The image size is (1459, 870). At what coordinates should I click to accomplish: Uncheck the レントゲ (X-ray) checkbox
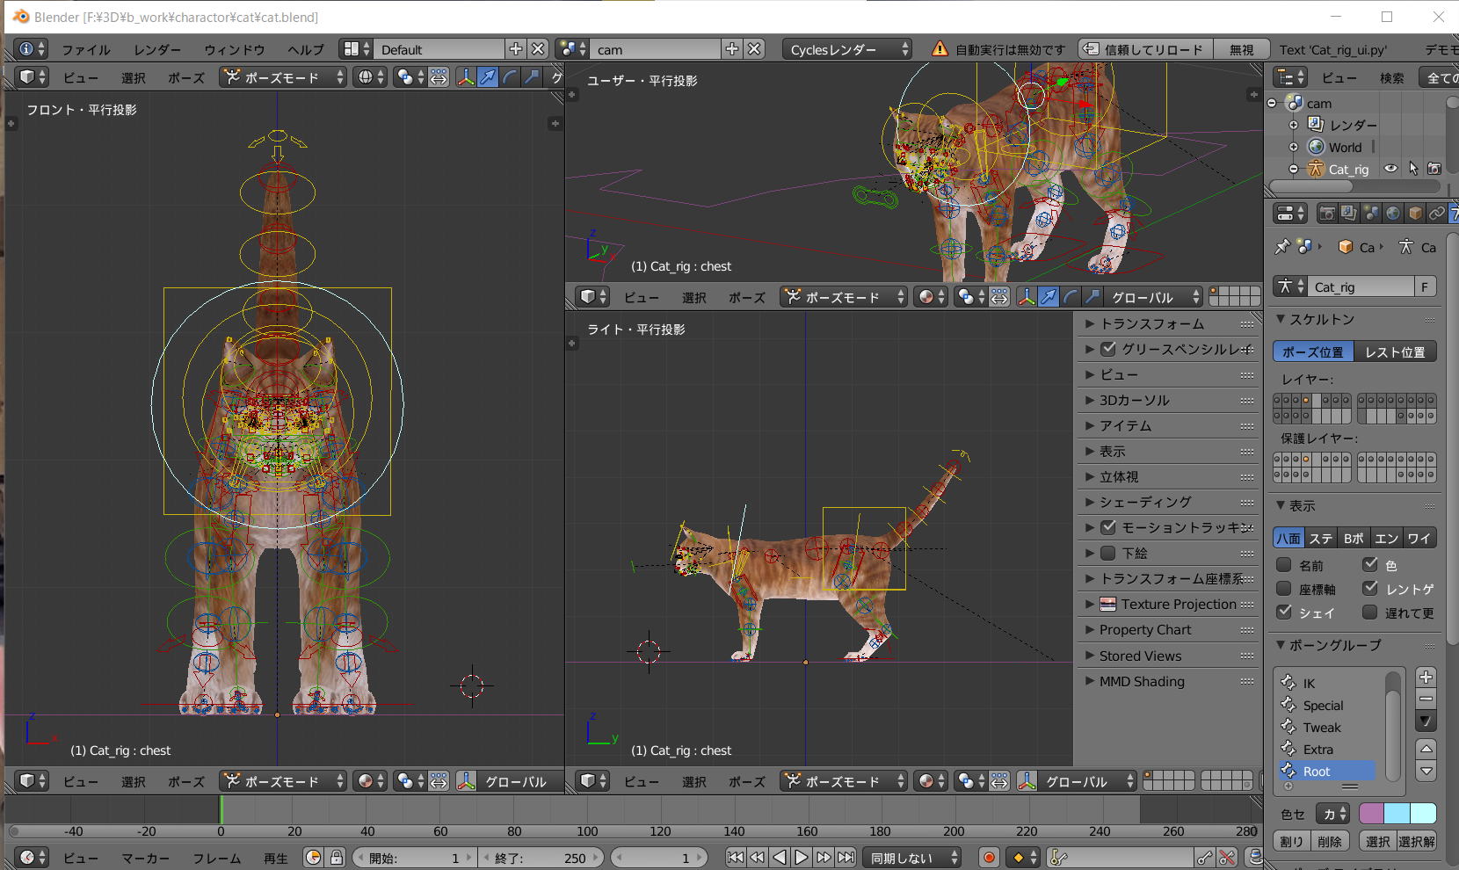point(1370,589)
